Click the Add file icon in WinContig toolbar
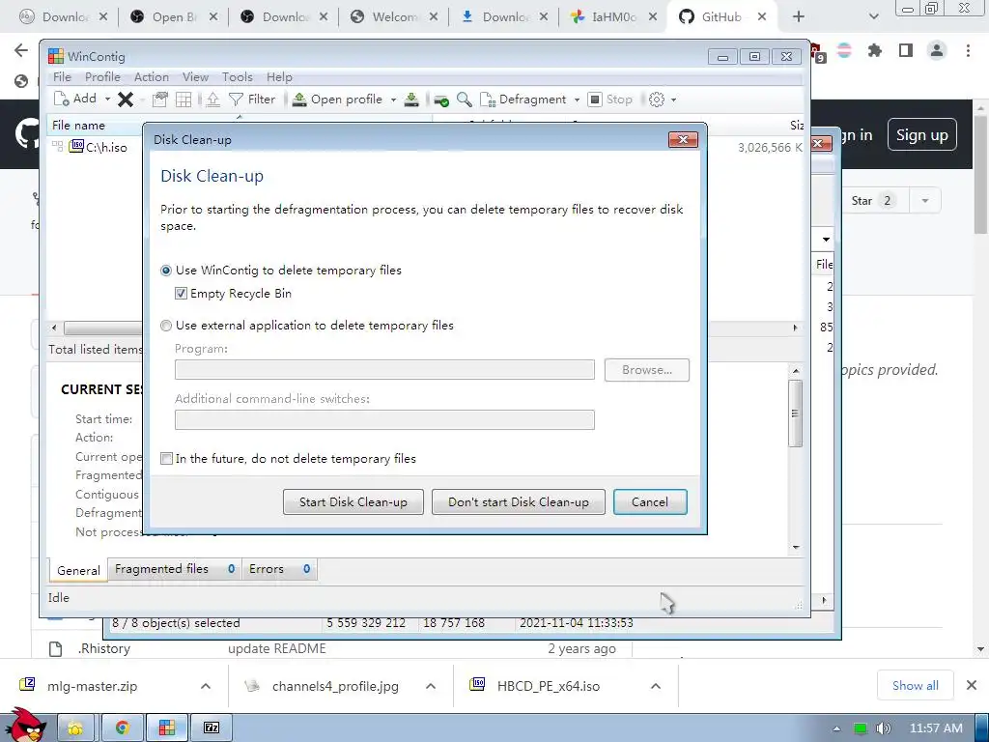Viewport: 989px width, 742px height. 62,100
